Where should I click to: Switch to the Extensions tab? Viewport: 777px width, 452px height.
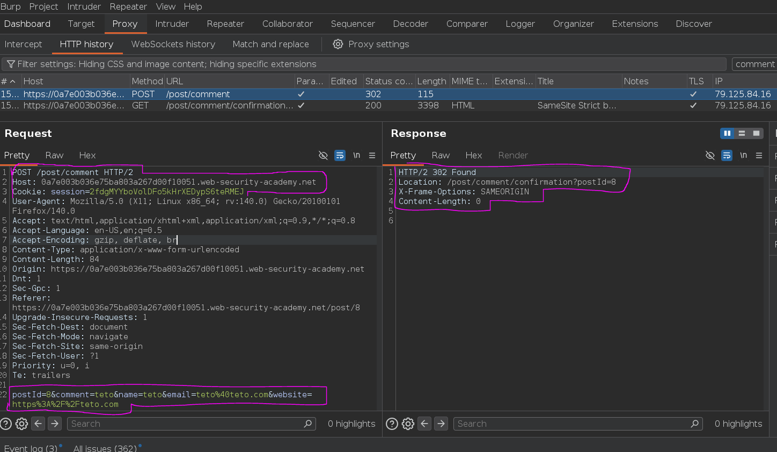635,24
